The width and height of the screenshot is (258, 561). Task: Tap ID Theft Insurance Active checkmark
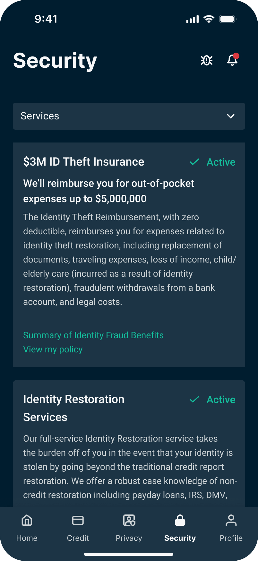pyautogui.click(x=194, y=162)
